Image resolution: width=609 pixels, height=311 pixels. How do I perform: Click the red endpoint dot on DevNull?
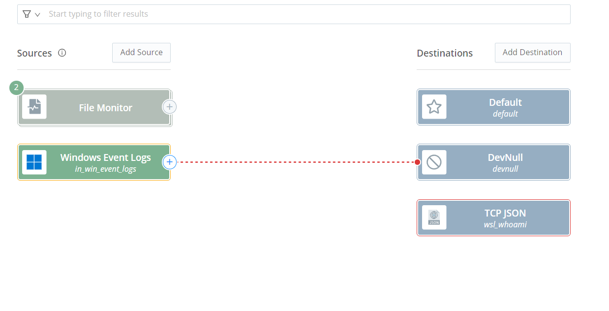point(418,162)
